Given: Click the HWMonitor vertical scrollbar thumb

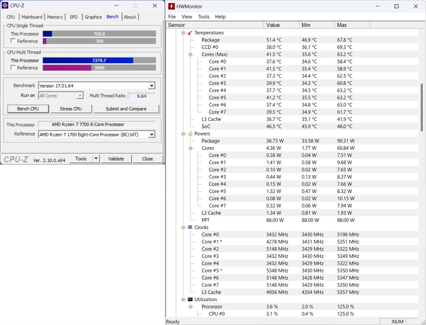Looking at the screenshot, I should coord(422,107).
